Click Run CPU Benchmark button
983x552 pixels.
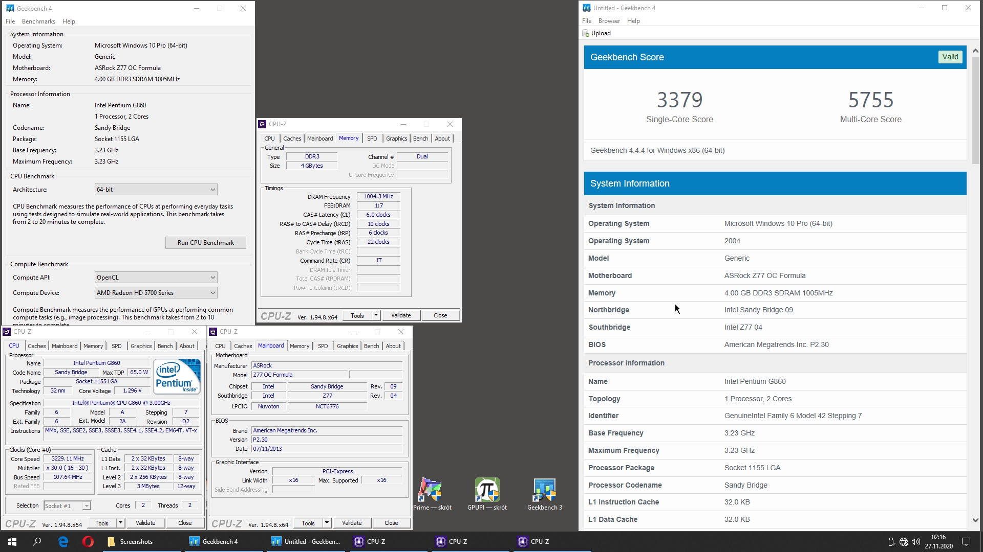point(206,243)
